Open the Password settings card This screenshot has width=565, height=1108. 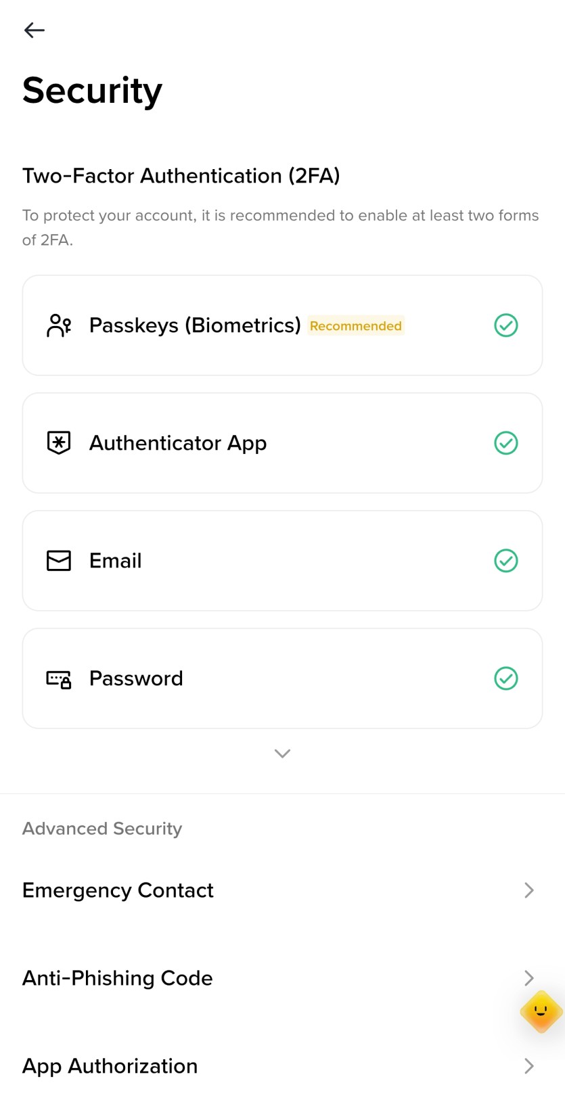282,678
